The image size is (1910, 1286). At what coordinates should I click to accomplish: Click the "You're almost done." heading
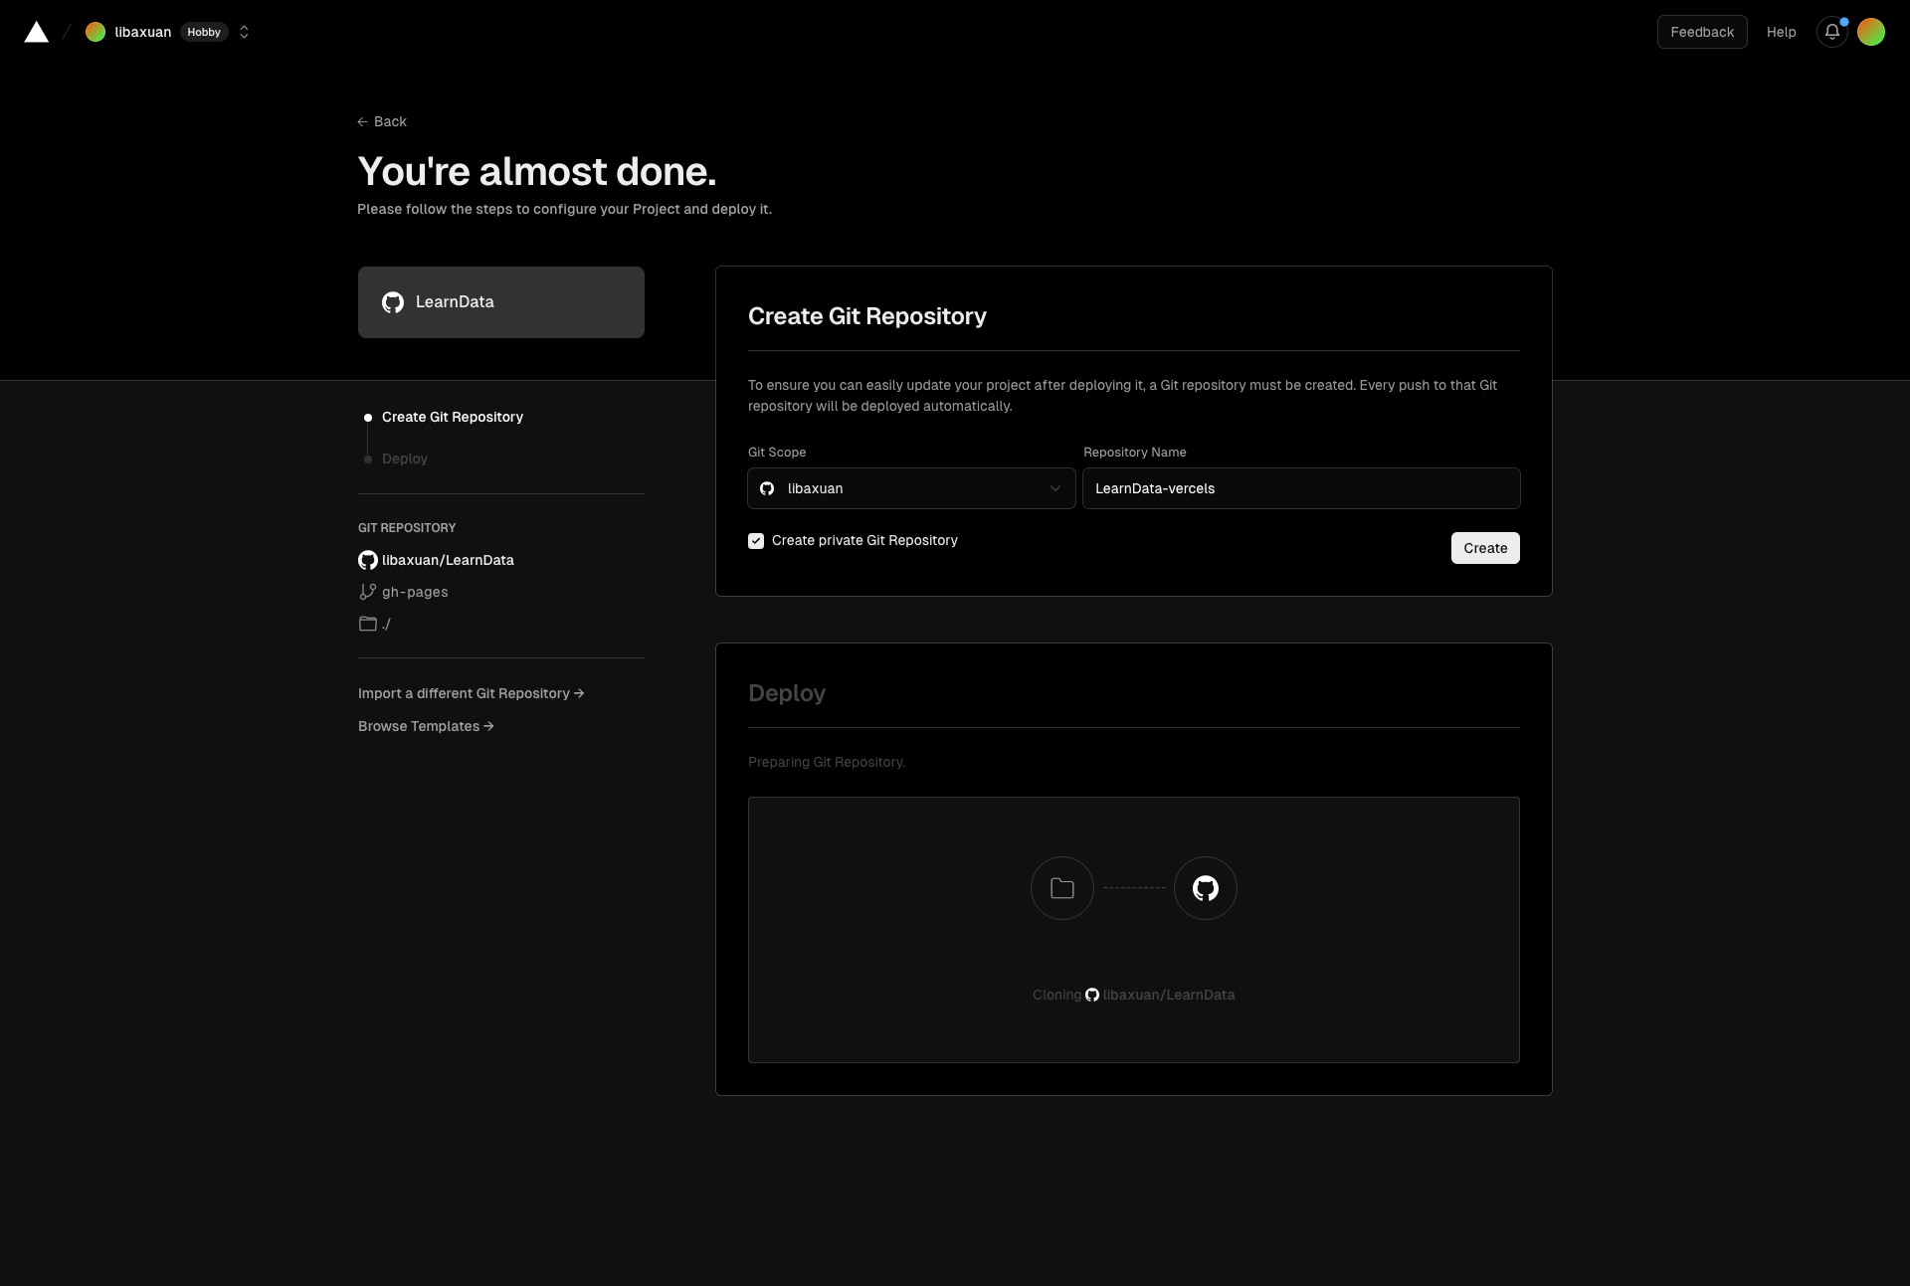(537, 171)
